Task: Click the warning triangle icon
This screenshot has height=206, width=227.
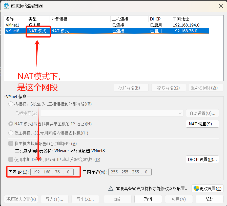Action: tap(111, 188)
